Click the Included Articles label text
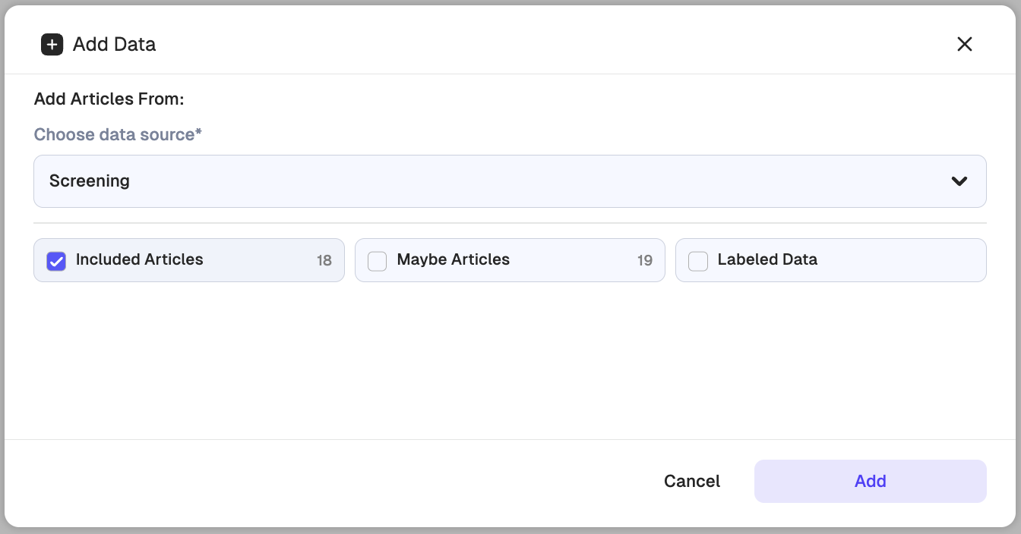 tap(140, 259)
